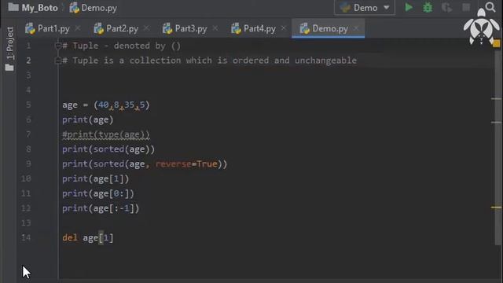Click 'print(age[:-1])' on line 12

pyautogui.click(x=101, y=208)
